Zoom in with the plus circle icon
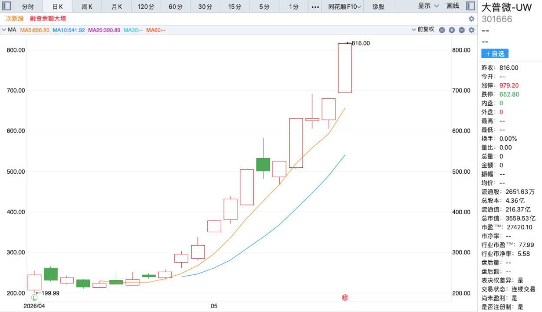The height and width of the screenshot is (312, 542). coord(452,30)
